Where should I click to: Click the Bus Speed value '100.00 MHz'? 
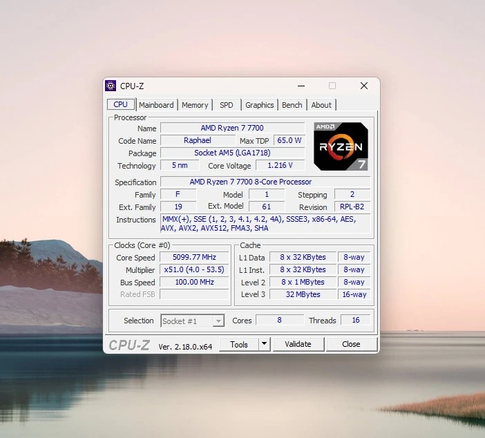pyautogui.click(x=194, y=282)
